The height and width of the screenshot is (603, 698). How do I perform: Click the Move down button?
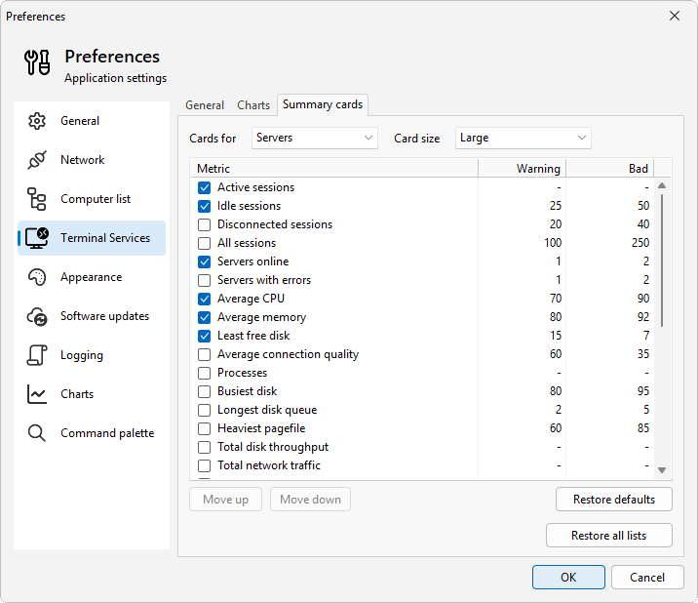[x=310, y=500]
